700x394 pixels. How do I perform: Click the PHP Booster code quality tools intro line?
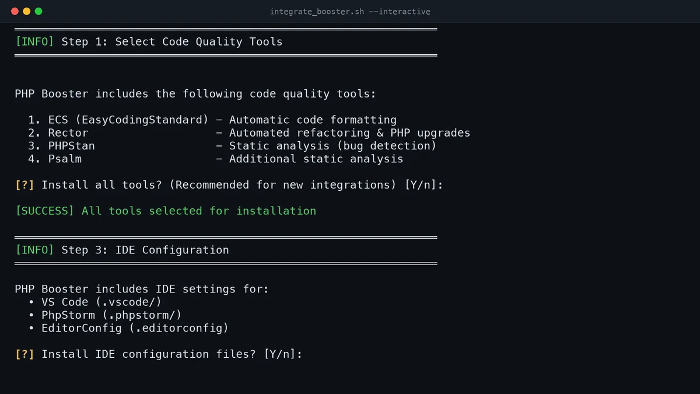click(195, 94)
